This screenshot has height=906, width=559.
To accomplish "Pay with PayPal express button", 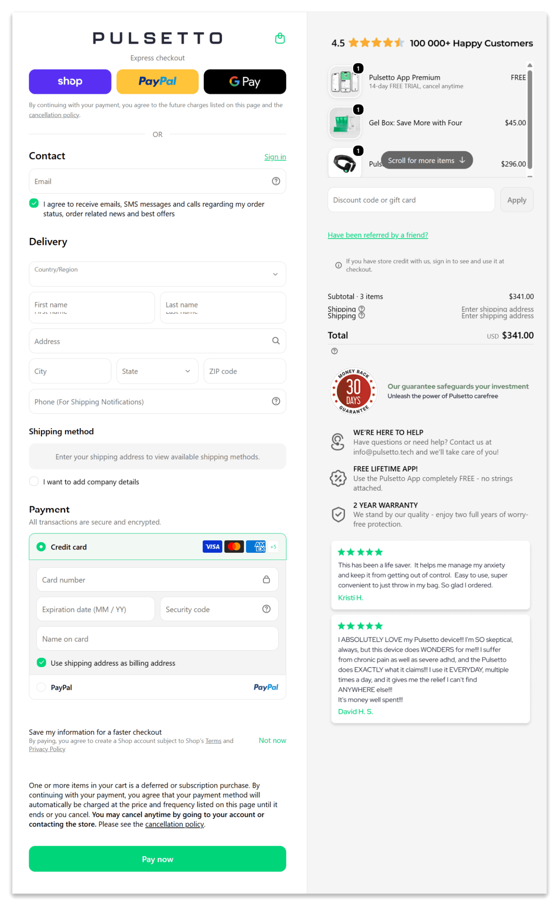I will pyautogui.click(x=158, y=81).
